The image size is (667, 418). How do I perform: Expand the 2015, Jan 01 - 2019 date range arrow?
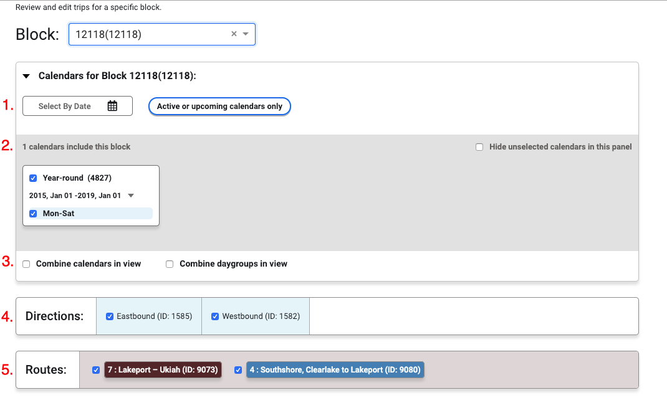tap(131, 196)
